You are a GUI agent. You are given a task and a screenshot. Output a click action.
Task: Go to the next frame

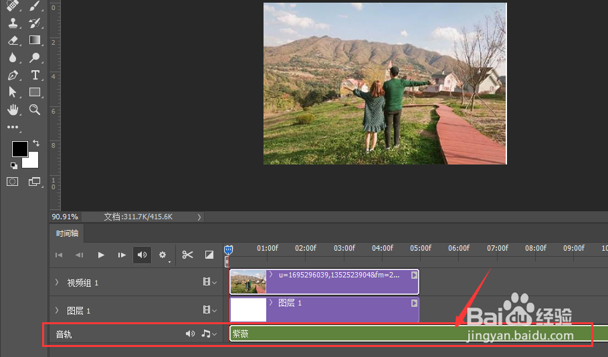(122, 255)
